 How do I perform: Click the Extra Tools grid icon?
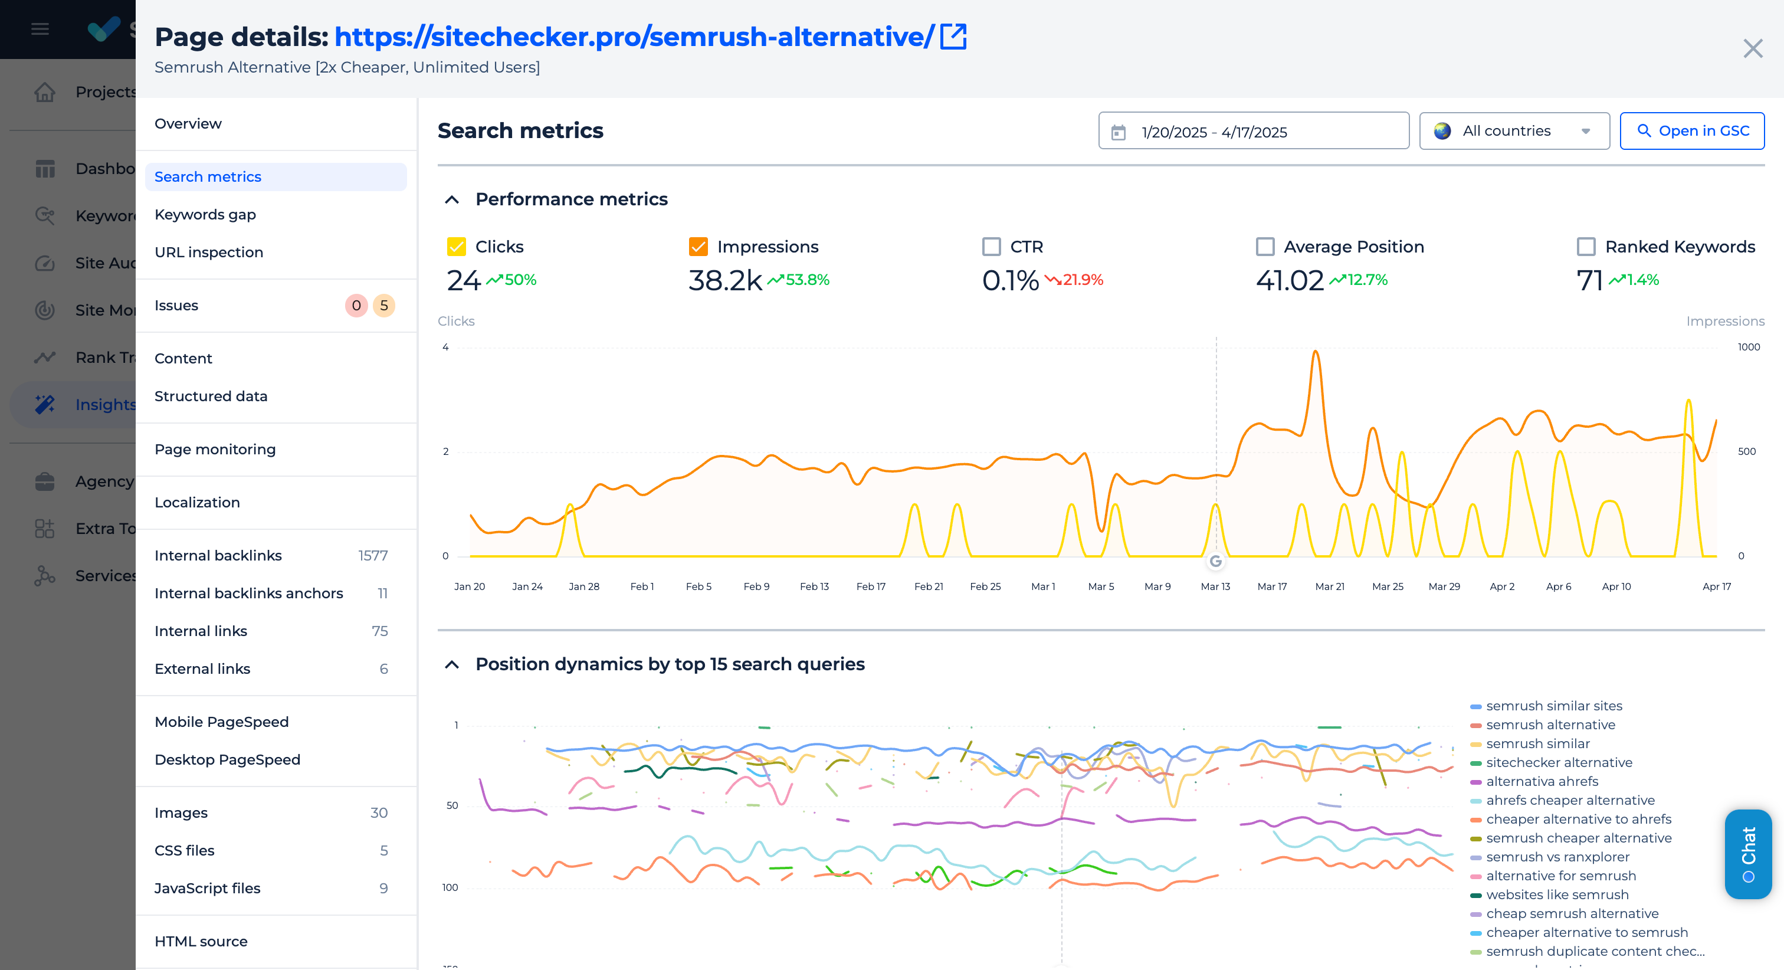(45, 528)
